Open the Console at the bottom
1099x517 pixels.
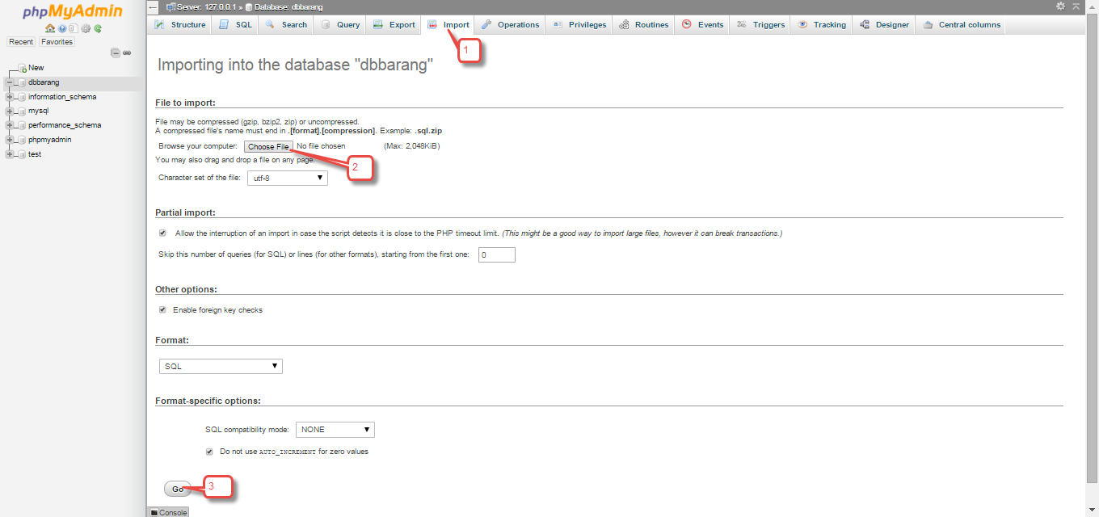[167, 512]
